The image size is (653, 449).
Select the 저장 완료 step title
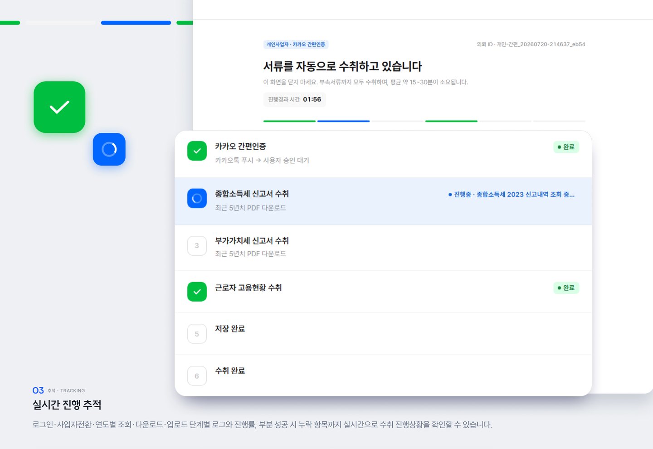pos(230,328)
